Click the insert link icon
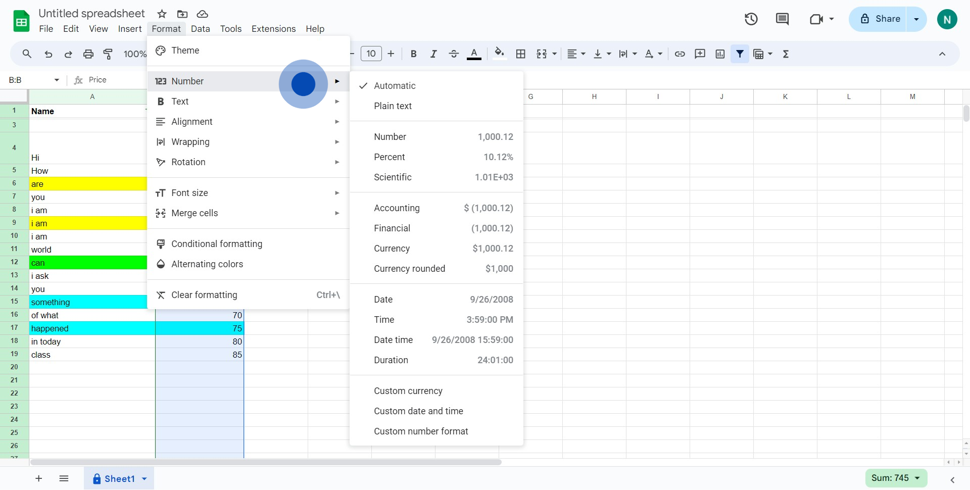970x490 pixels. (x=680, y=54)
